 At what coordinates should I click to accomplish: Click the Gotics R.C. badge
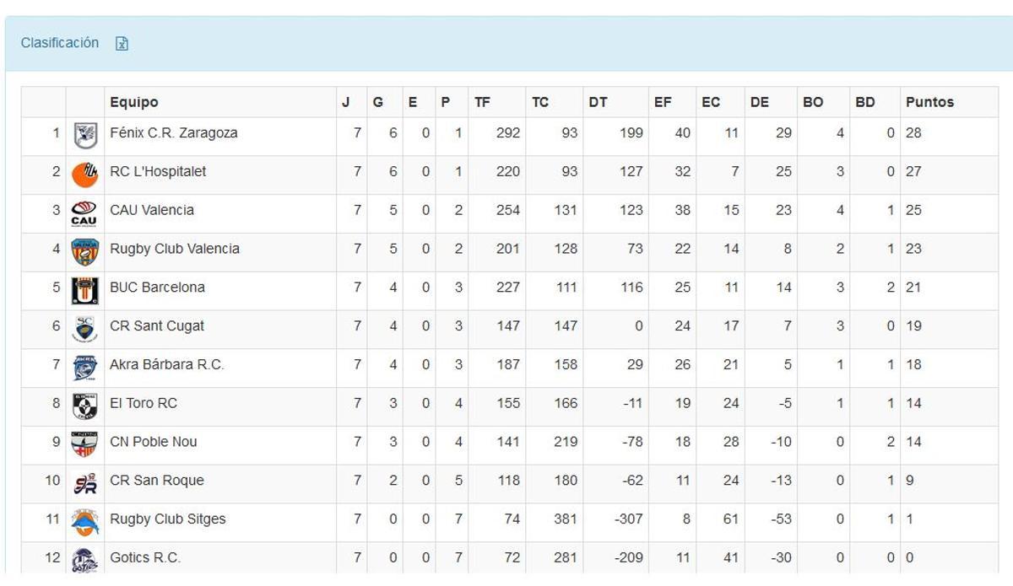84,557
